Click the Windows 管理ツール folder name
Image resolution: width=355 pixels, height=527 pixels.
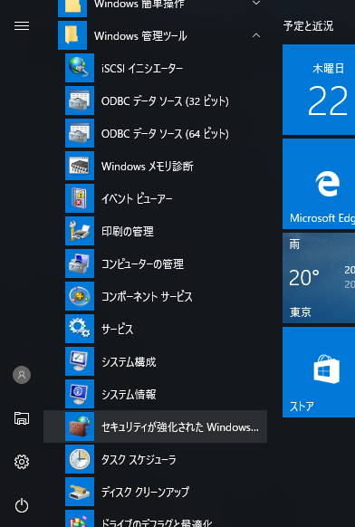pyautogui.click(x=140, y=35)
